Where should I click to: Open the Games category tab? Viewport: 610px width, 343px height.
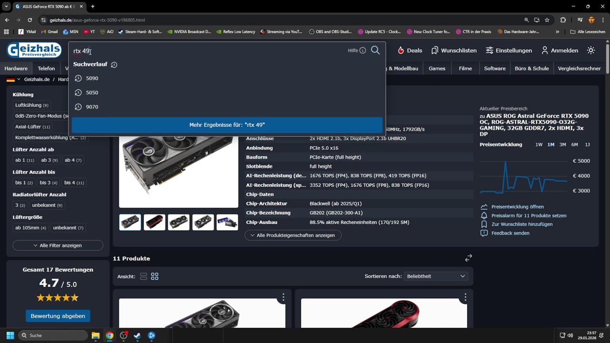(437, 68)
